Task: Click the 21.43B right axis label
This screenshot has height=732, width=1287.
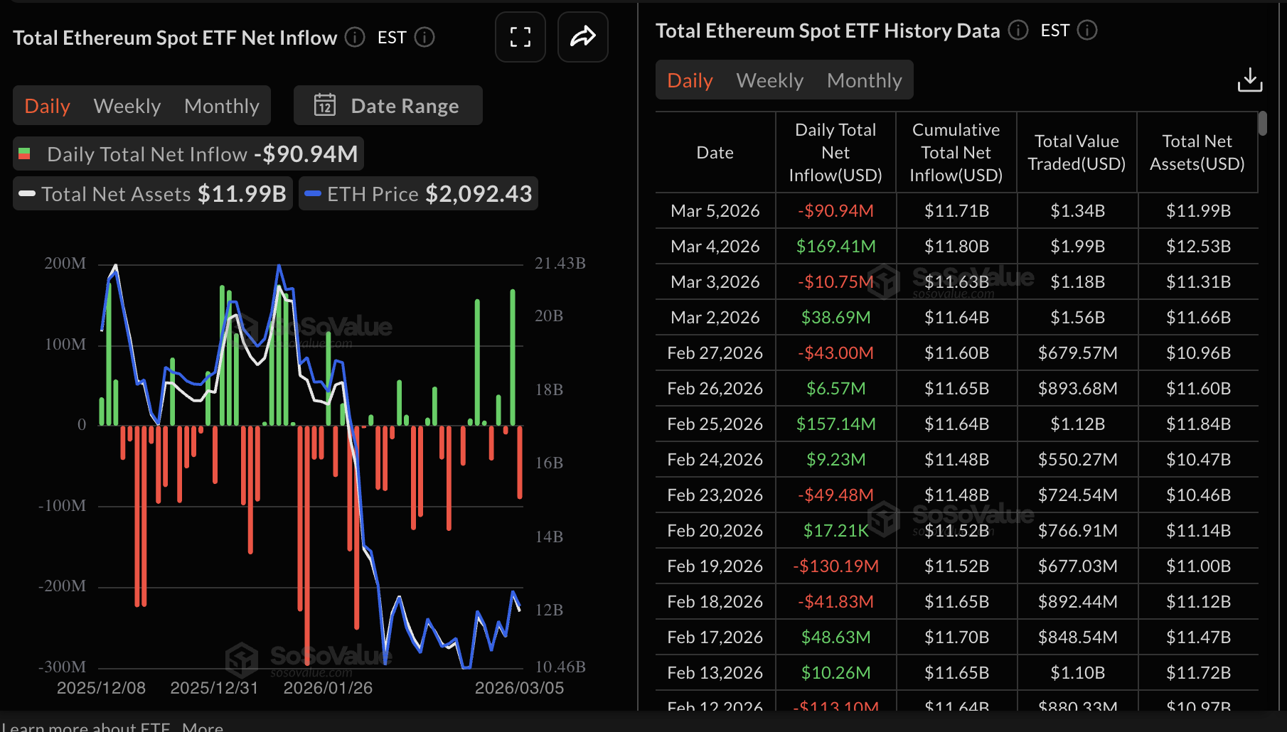Action: pyautogui.click(x=560, y=264)
